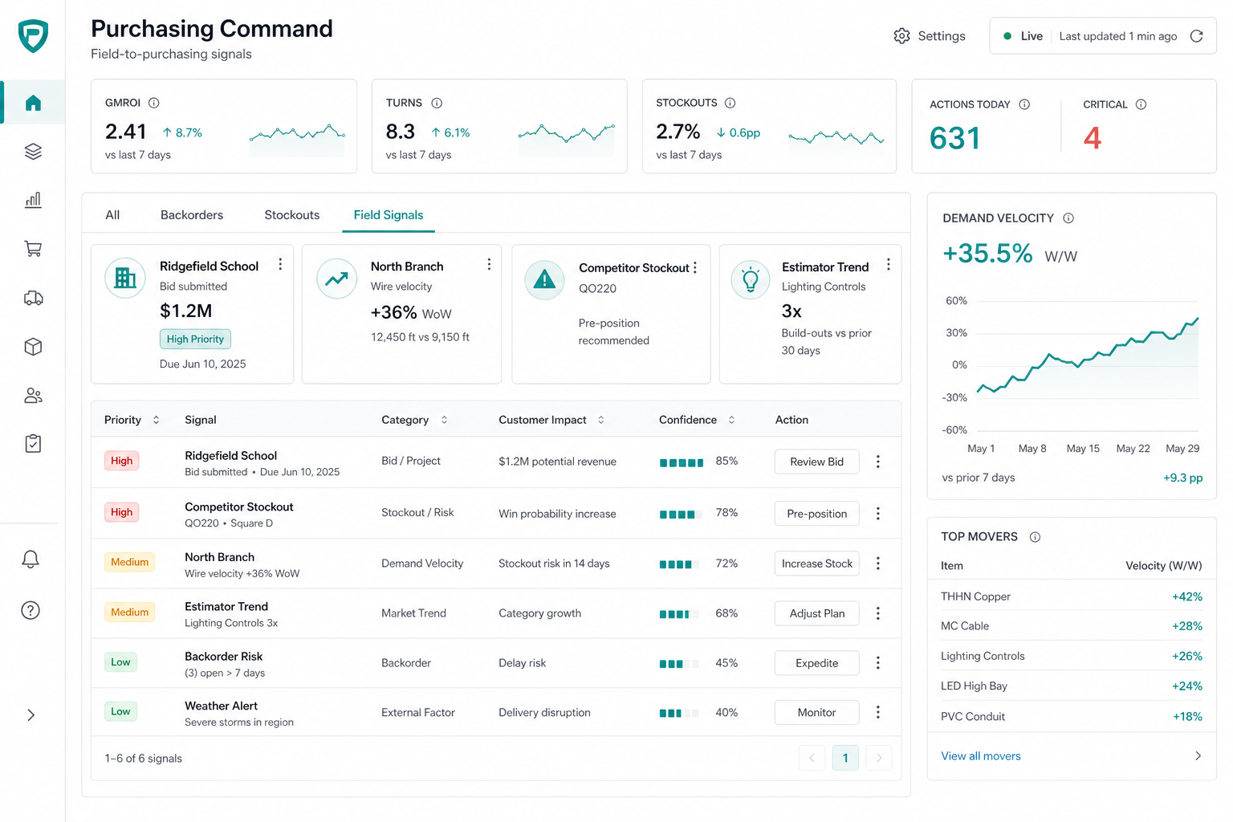Open the North Branch card options menu
Image resolution: width=1233 pixels, height=822 pixels.
(489, 264)
